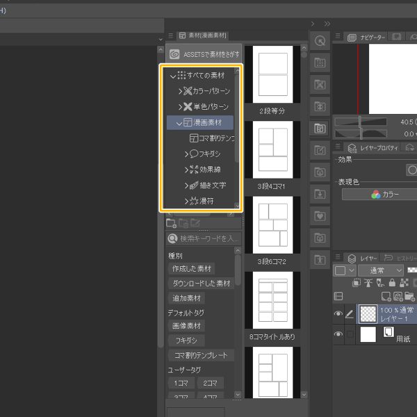This screenshot has width=417, height=417.
Task: Open the Image material folder icon
Action: tap(320, 151)
